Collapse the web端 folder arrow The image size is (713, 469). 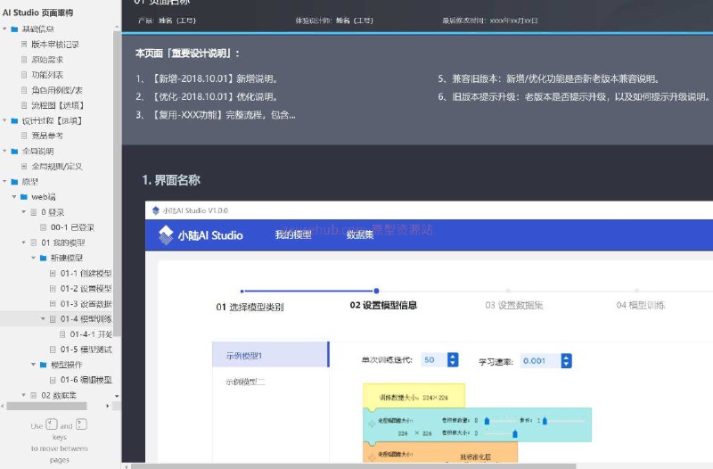[14, 197]
